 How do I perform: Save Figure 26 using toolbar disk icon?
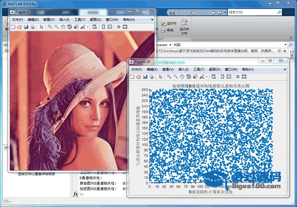(x=145, y=77)
